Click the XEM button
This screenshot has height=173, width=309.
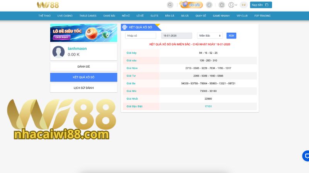(x=231, y=36)
